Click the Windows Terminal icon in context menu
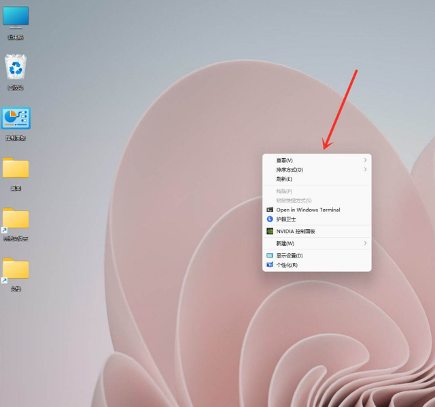Screen dimensions: 435x407 click(270, 210)
